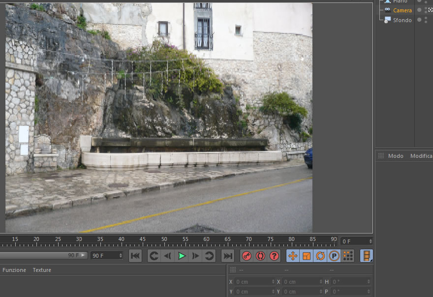
Task: Go to the end of the animation
Action: 228,256
